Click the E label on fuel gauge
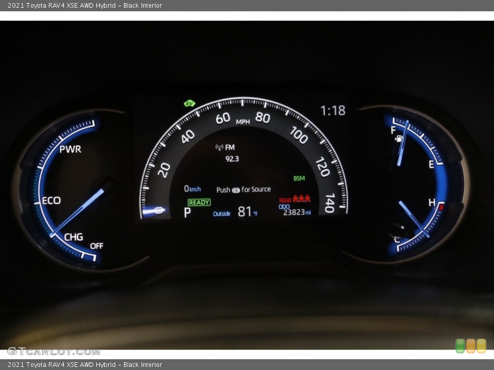This screenshot has width=494, height=370. coord(431,164)
